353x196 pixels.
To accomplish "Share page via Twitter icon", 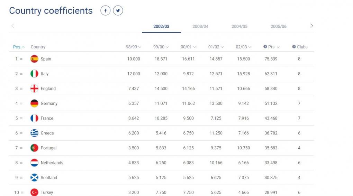I will click(118, 11).
